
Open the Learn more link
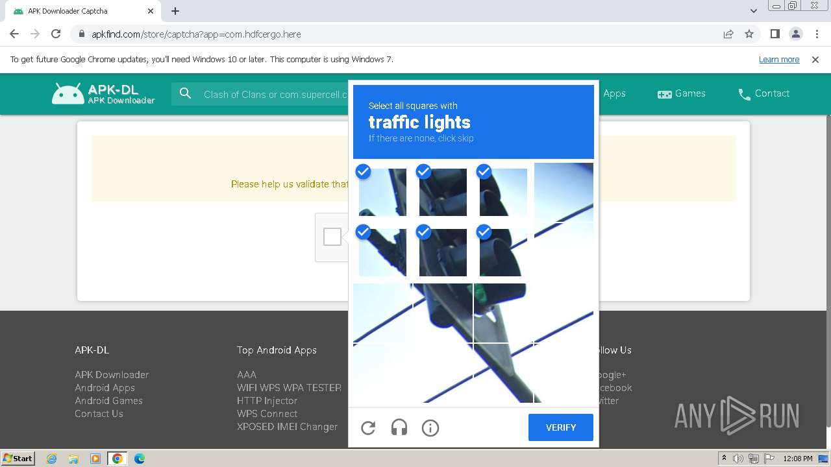[779, 59]
